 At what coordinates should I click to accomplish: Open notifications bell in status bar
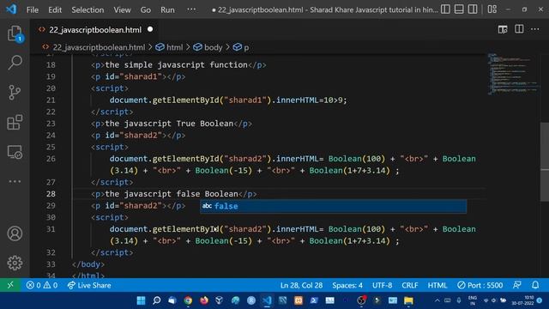pos(535,285)
